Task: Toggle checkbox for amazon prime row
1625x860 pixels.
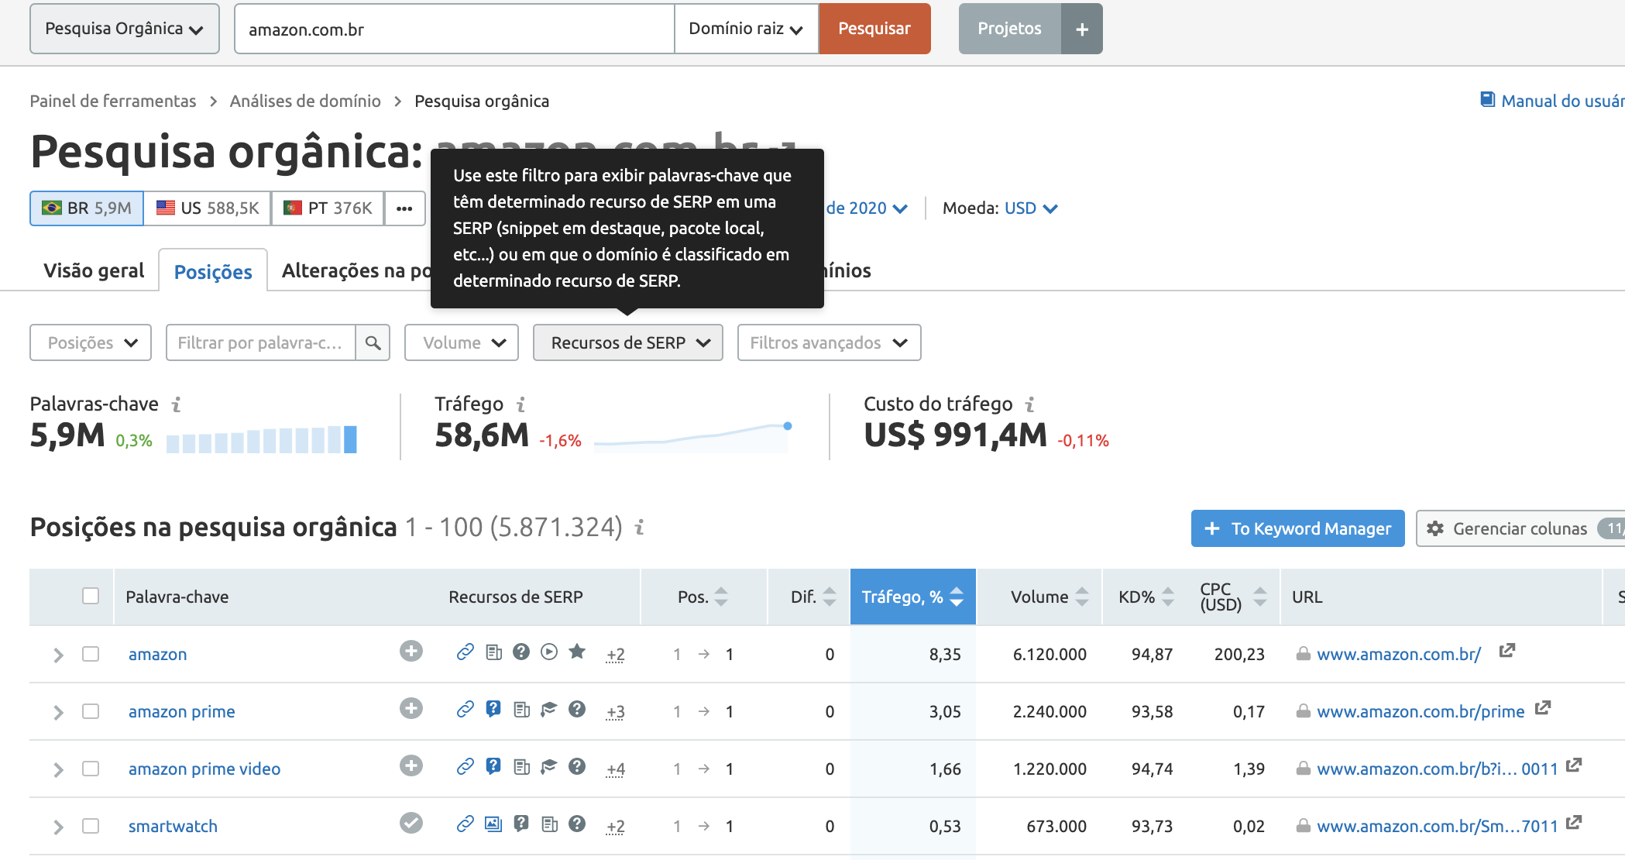Action: tap(92, 710)
